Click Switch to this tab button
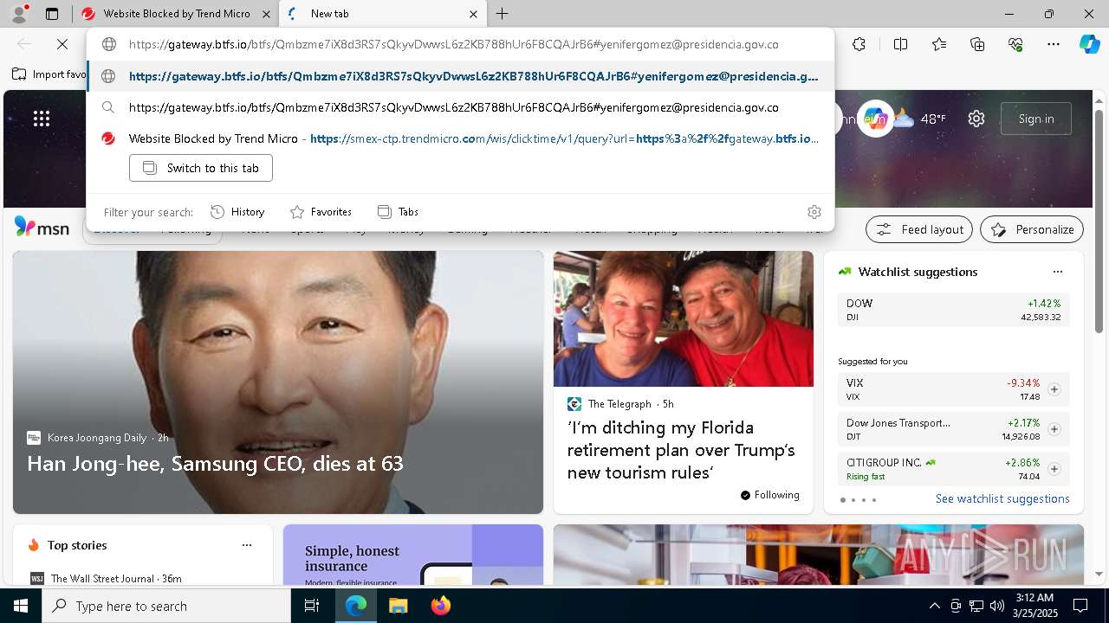The height and width of the screenshot is (623, 1109). [x=201, y=168]
